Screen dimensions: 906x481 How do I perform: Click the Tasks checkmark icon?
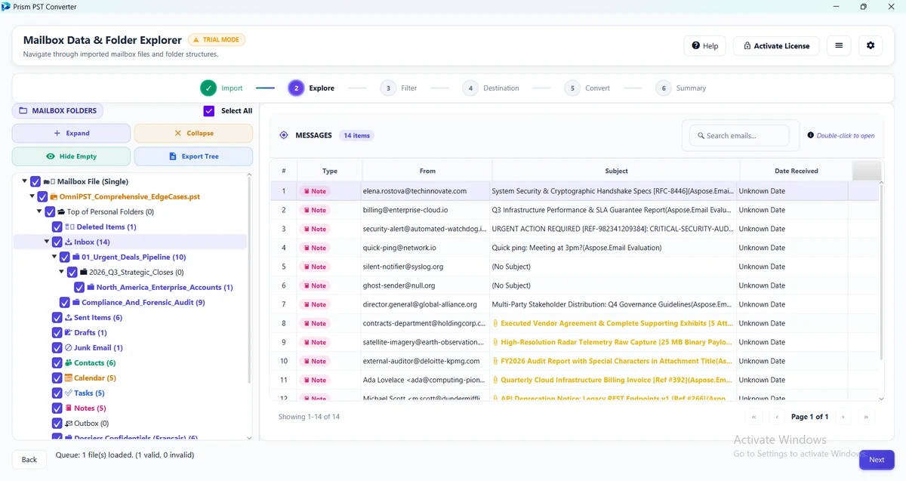69,393
